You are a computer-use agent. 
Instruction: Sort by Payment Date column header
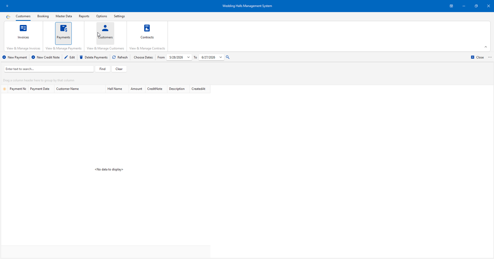[x=41, y=89]
